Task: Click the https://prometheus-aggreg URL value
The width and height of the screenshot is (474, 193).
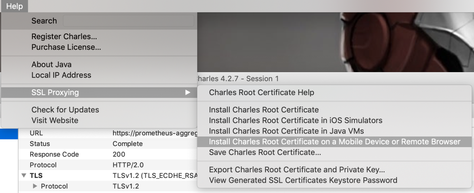Action: tap(155, 133)
